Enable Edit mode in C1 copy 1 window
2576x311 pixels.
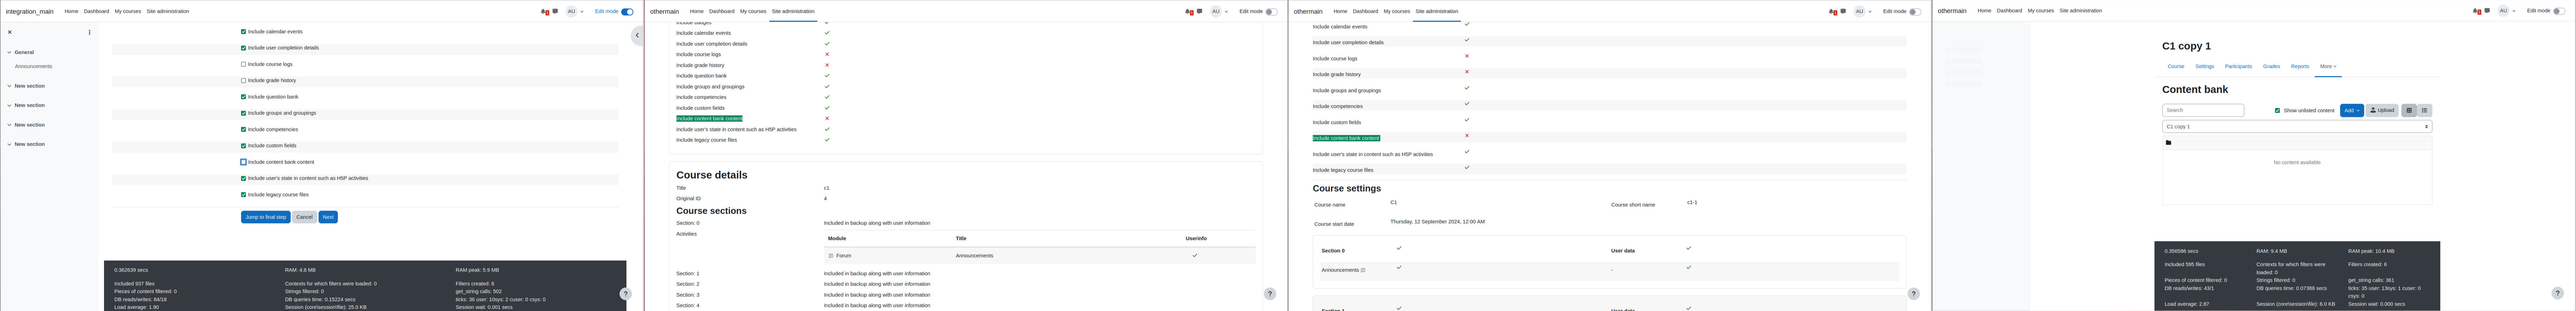click(2559, 11)
